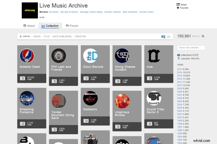Sort by Title
This screenshot has width=217, height=144.
pos(46,37)
